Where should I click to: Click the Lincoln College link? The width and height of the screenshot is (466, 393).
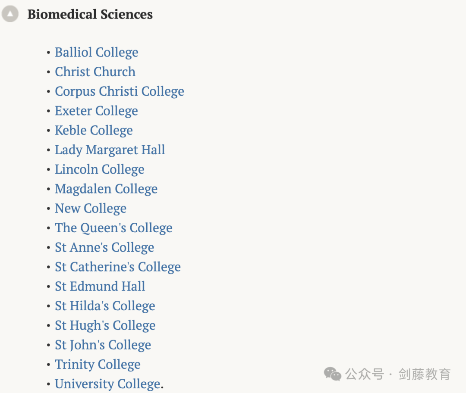[100, 170]
